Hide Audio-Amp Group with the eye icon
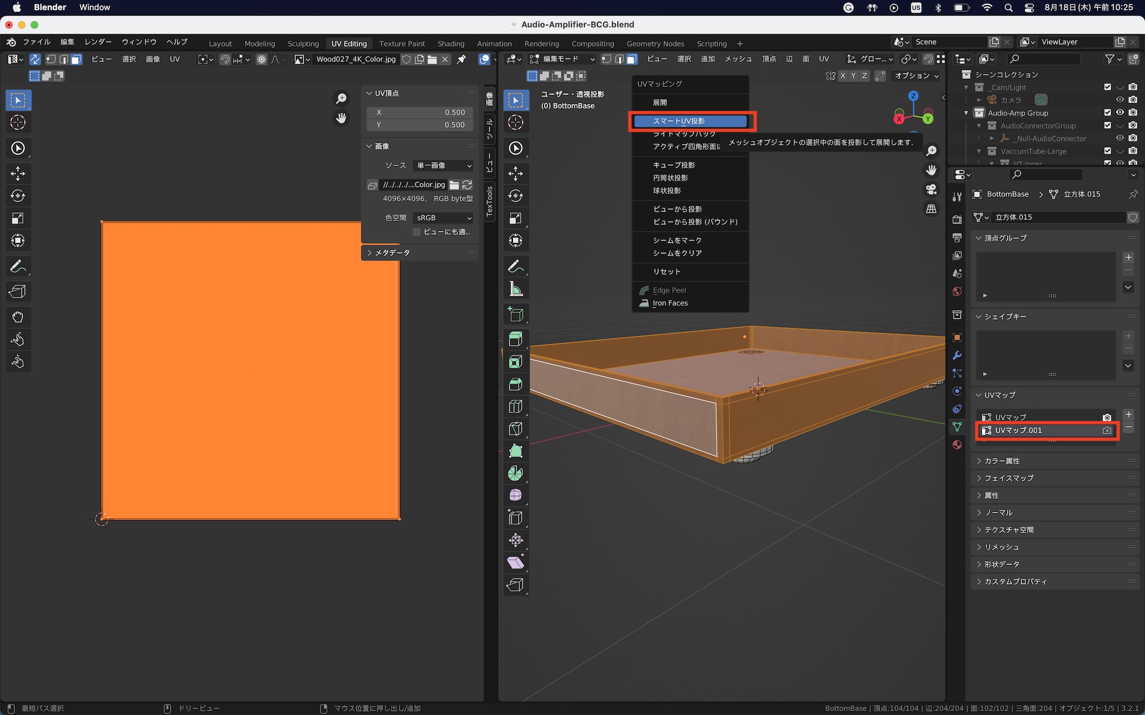1145x715 pixels. 1120,113
